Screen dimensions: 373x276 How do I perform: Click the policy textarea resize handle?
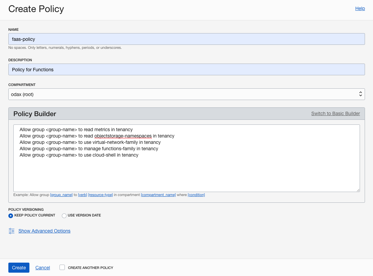(358, 190)
